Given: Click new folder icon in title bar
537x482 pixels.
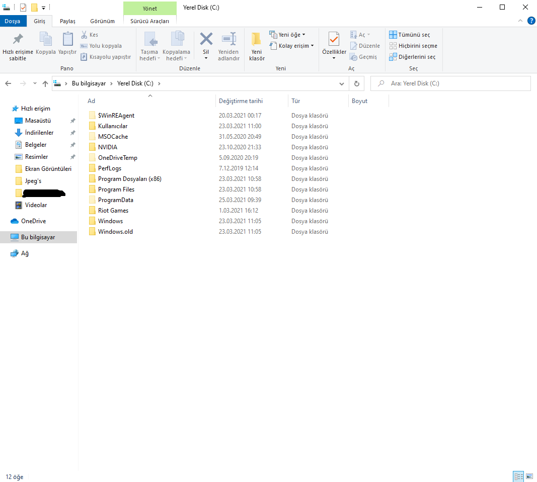Looking at the screenshot, I should point(34,8).
